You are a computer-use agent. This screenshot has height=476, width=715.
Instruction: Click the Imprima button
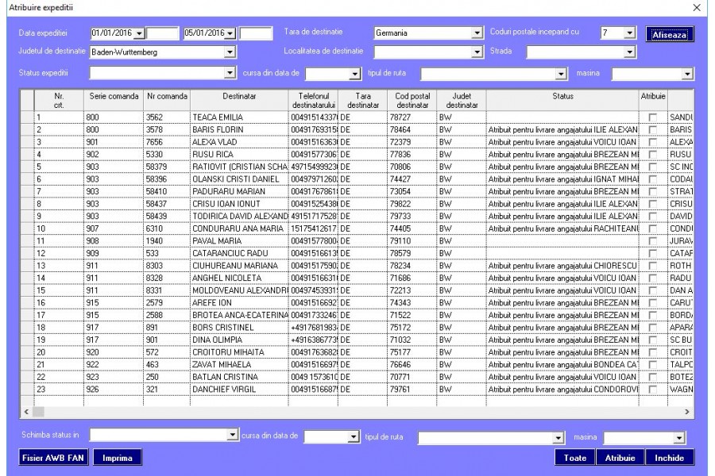118,458
